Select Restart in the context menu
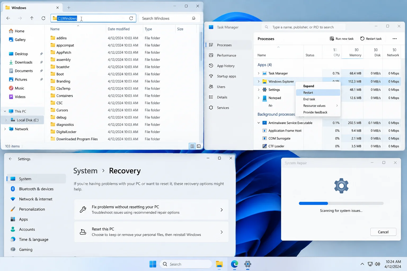Viewport: 407px width, 271px height. (x=318, y=93)
